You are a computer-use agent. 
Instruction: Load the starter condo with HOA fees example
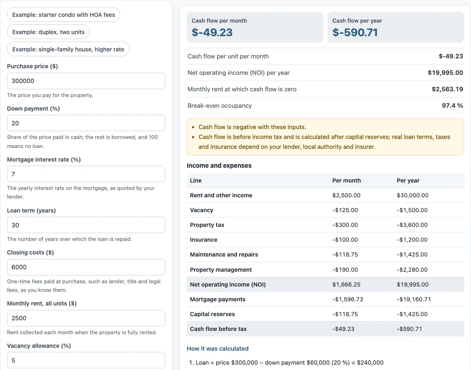pyautogui.click(x=63, y=15)
